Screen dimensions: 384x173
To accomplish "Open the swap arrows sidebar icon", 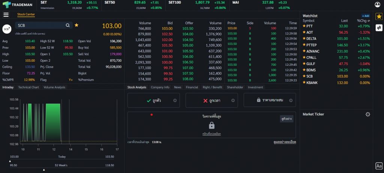I will 379,28.
